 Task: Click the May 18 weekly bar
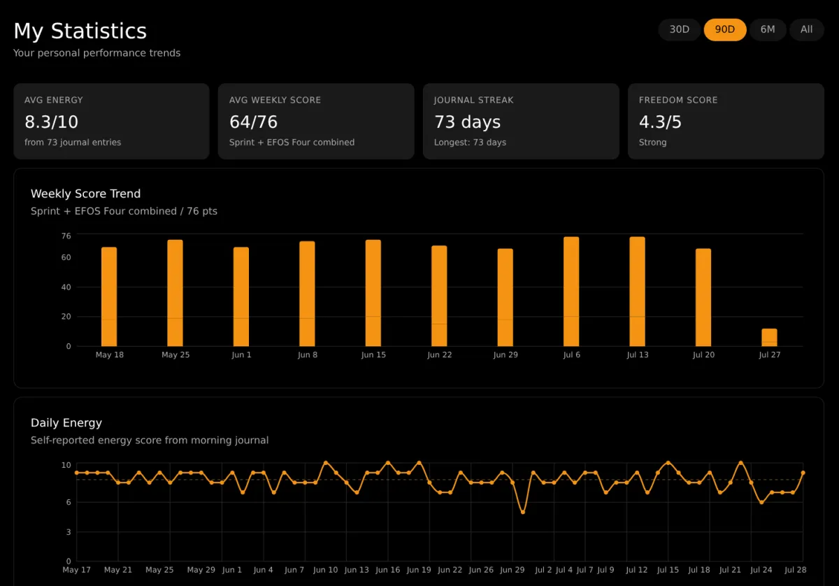tap(109, 296)
